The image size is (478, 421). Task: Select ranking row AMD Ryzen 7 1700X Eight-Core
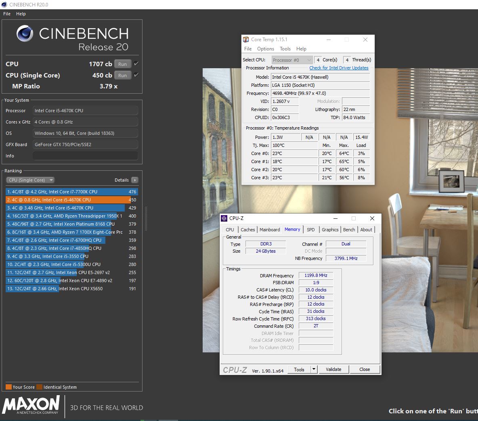click(71, 232)
